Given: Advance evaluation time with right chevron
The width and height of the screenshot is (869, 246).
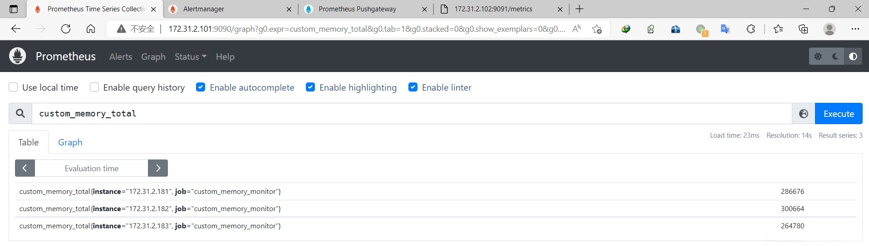Looking at the screenshot, I should pyautogui.click(x=158, y=168).
